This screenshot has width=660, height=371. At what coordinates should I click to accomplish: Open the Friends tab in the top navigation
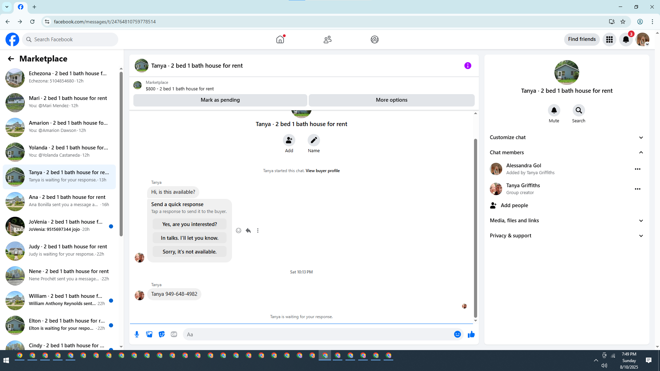(327, 40)
